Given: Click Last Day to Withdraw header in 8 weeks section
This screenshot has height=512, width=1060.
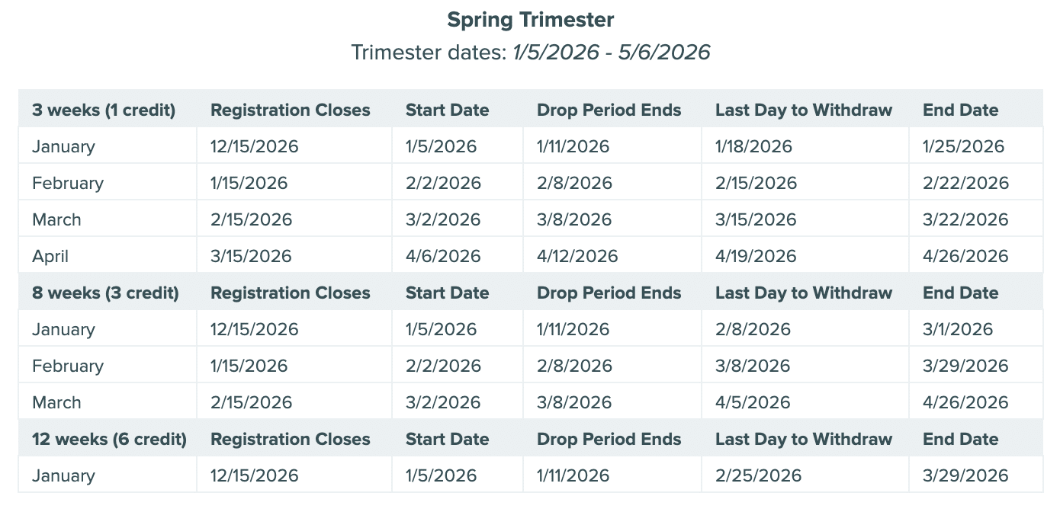Looking at the screenshot, I should 803,293.
